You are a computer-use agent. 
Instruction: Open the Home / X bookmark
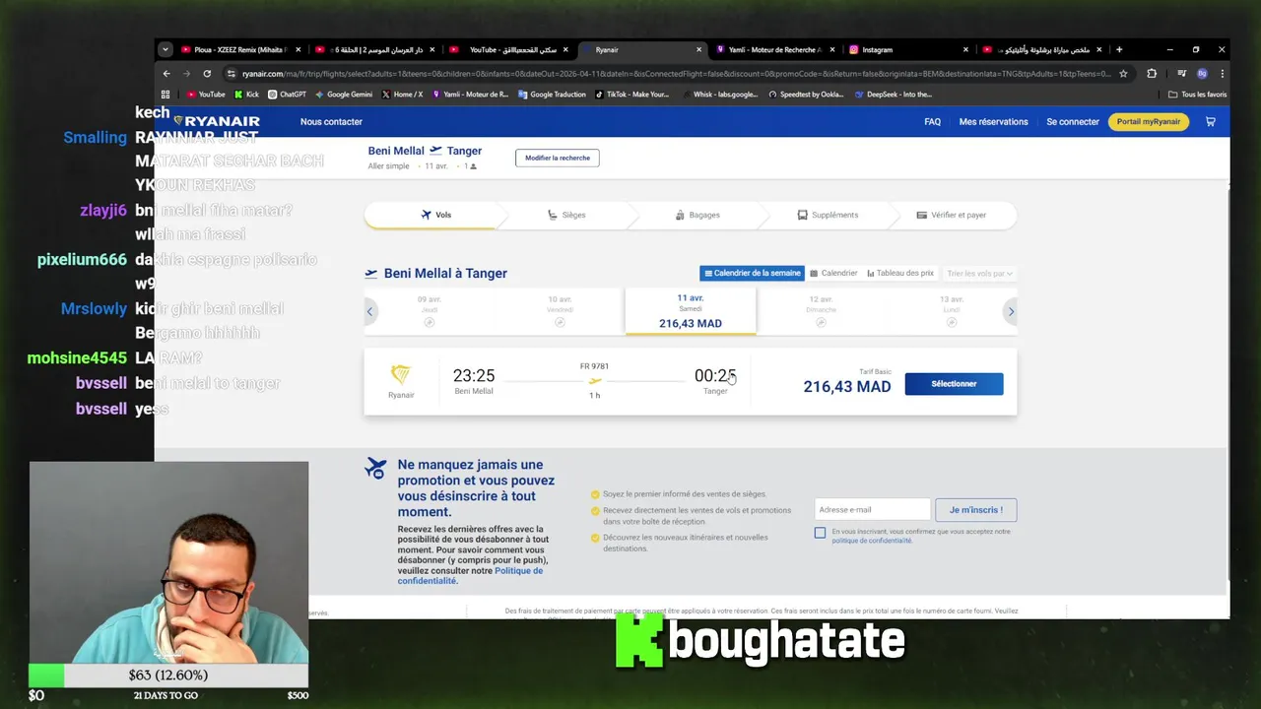coord(402,95)
